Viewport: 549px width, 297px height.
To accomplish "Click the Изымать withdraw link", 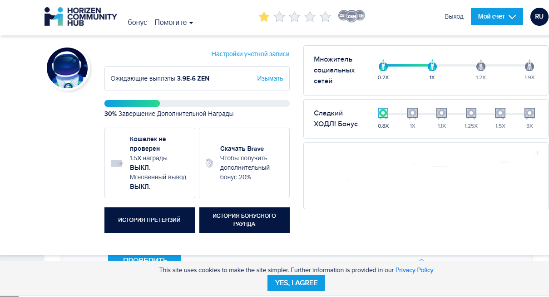I will point(270,78).
